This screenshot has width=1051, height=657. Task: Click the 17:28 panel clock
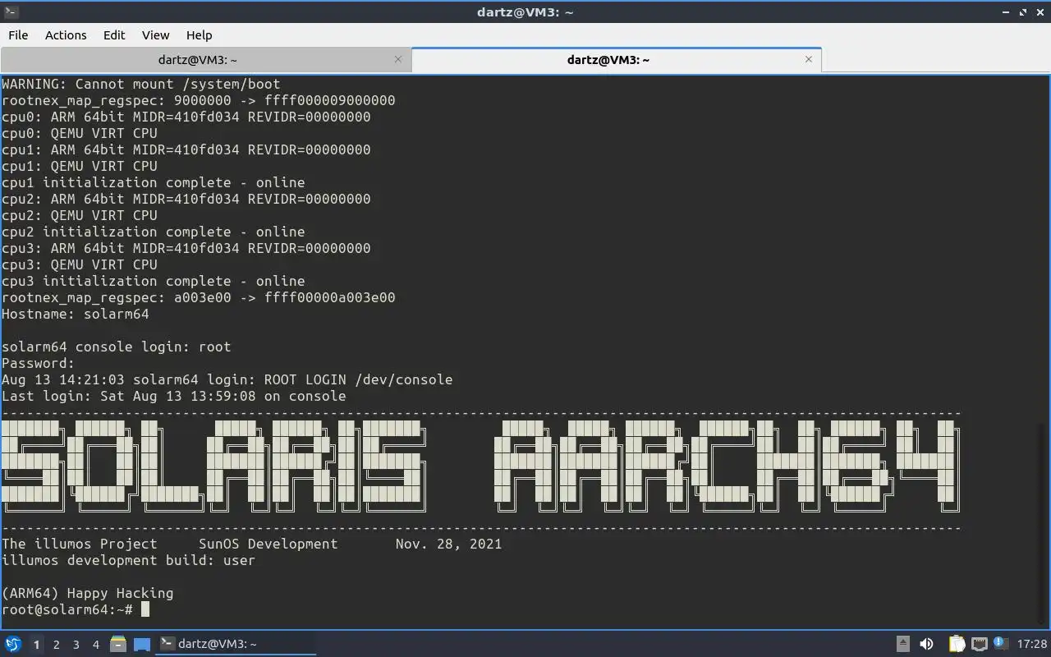[x=1032, y=644]
